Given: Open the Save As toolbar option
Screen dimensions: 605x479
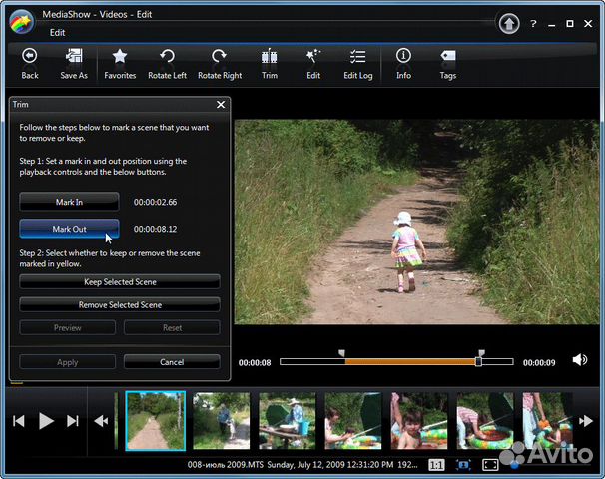Looking at the screenshot, I should coord(74,64).
